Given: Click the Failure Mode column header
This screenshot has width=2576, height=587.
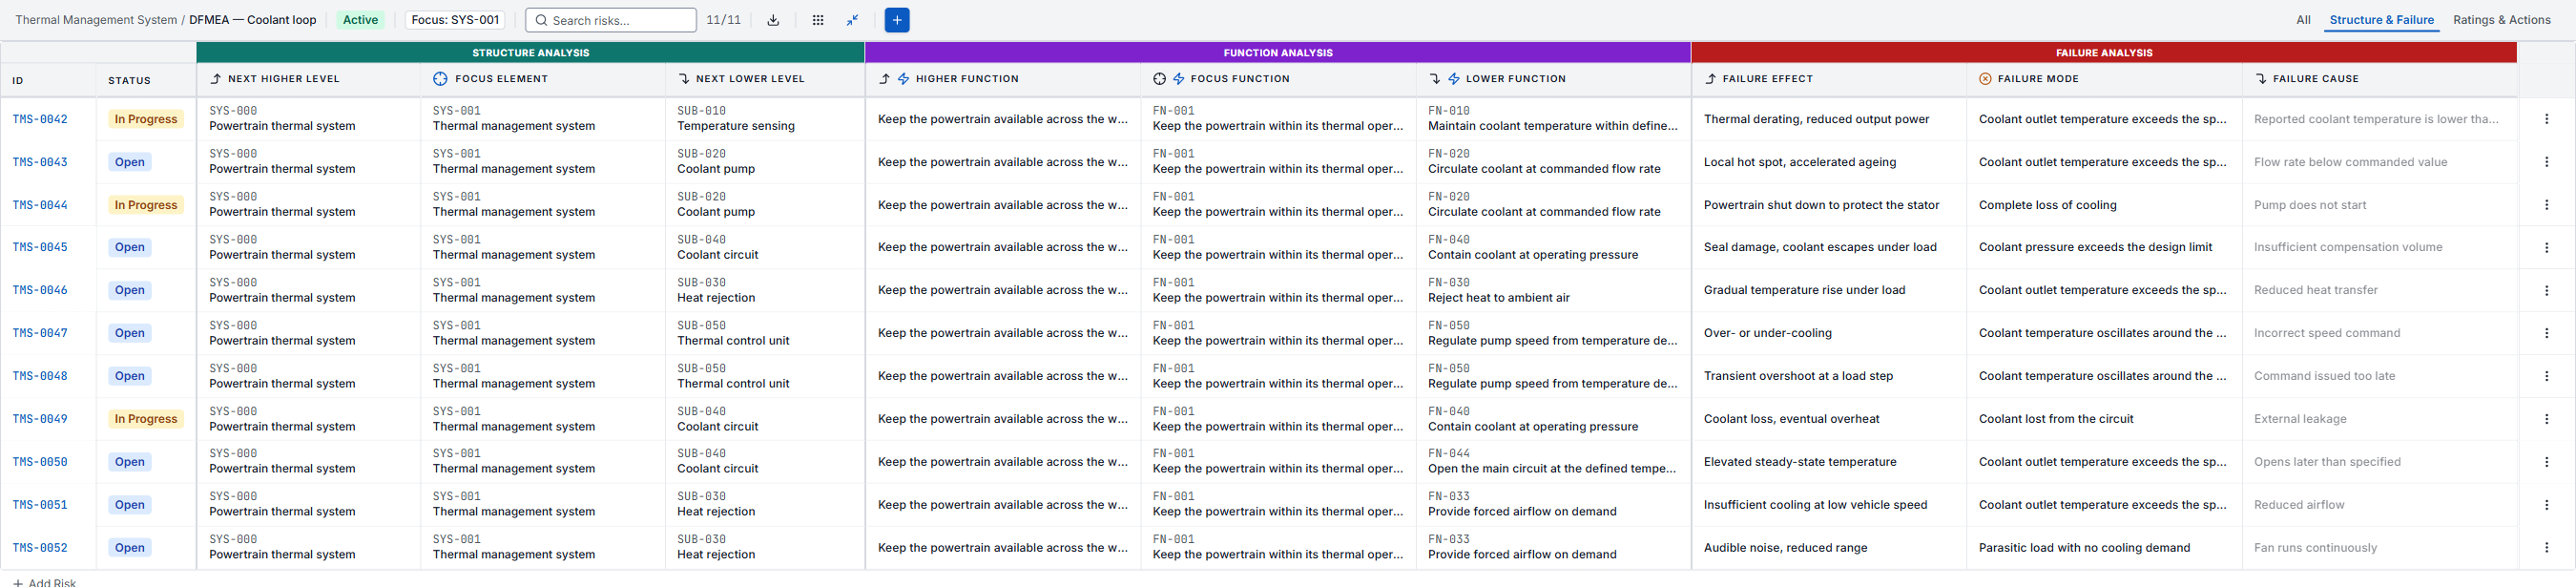Looking at the screenshot, I should pyautogui.click(x=2104, y=79).
